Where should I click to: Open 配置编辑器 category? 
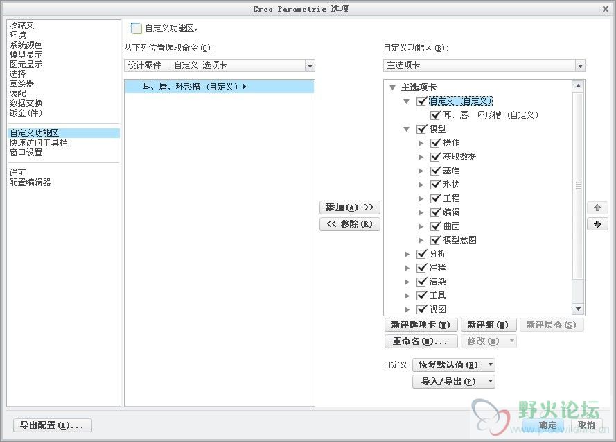30,182
